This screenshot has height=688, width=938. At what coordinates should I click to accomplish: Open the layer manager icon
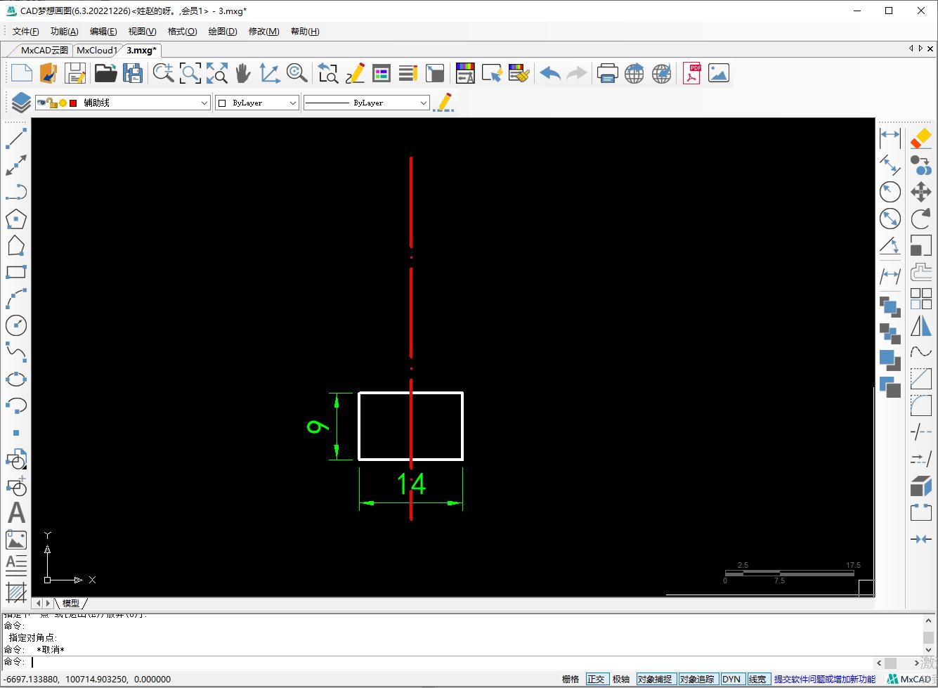[x=19, y=102]
